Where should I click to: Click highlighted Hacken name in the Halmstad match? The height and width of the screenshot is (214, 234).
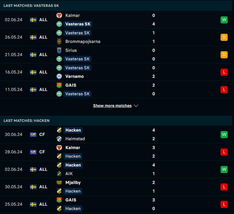point(73,130)
